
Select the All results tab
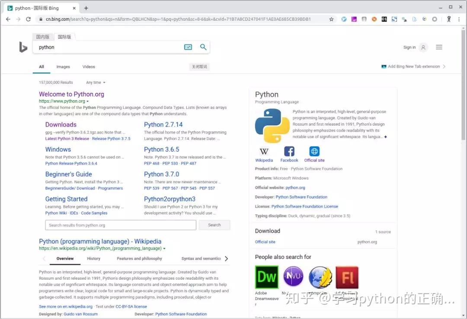[x=42, y=66]
